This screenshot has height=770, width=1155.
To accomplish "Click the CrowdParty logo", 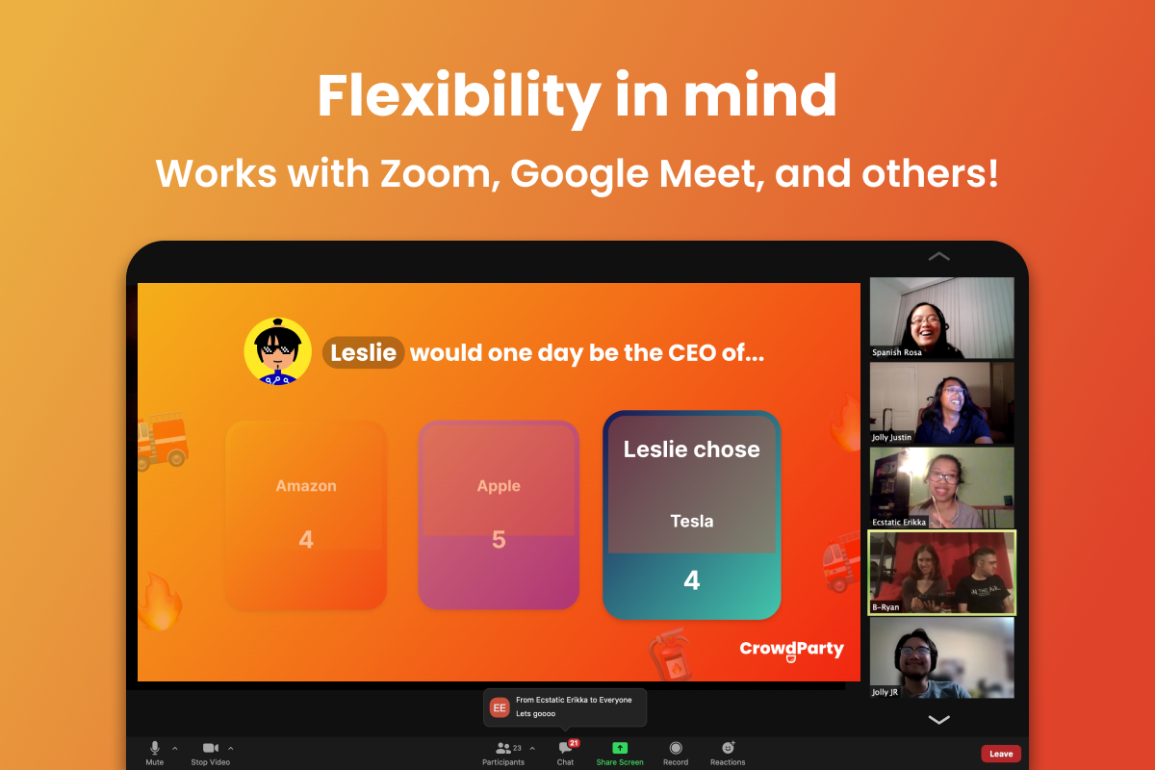I will coord(791,651).
